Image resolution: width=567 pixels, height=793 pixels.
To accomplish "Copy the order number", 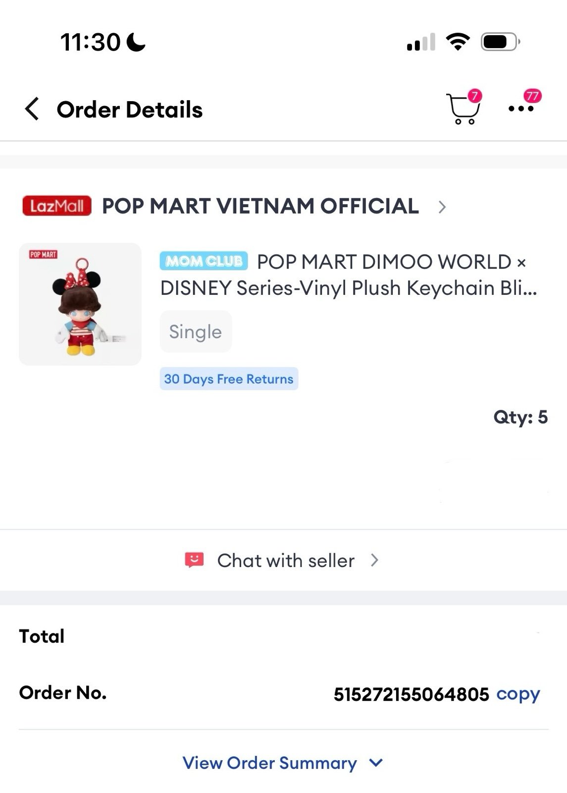I will point(518,694).
